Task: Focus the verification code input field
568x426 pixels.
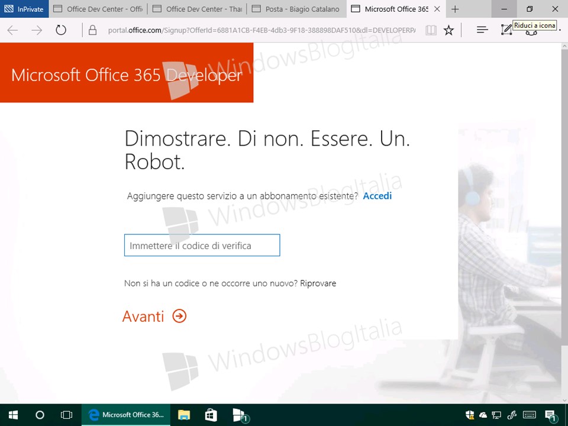Action: (x=202, y=245)
